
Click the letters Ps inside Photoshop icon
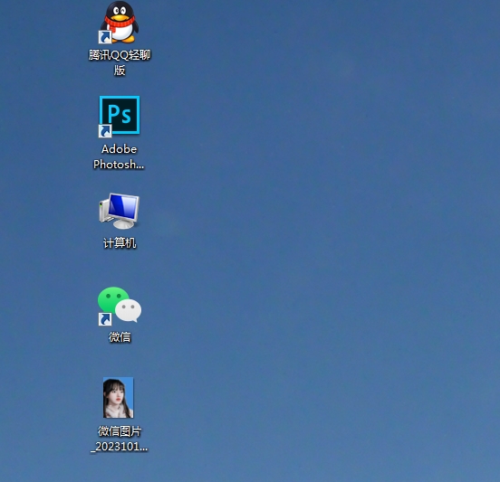coord(120,114)
